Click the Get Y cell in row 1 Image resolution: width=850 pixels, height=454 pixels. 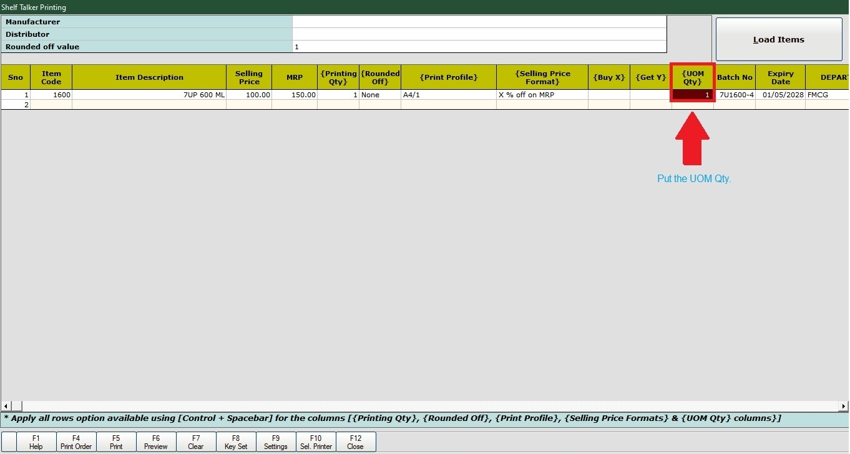pos(651,95)
